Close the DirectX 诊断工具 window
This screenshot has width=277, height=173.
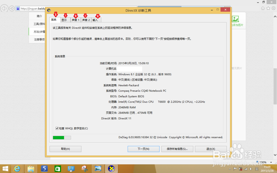[x=225, y=9]
